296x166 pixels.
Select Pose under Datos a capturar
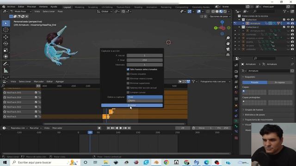point(145,97)
